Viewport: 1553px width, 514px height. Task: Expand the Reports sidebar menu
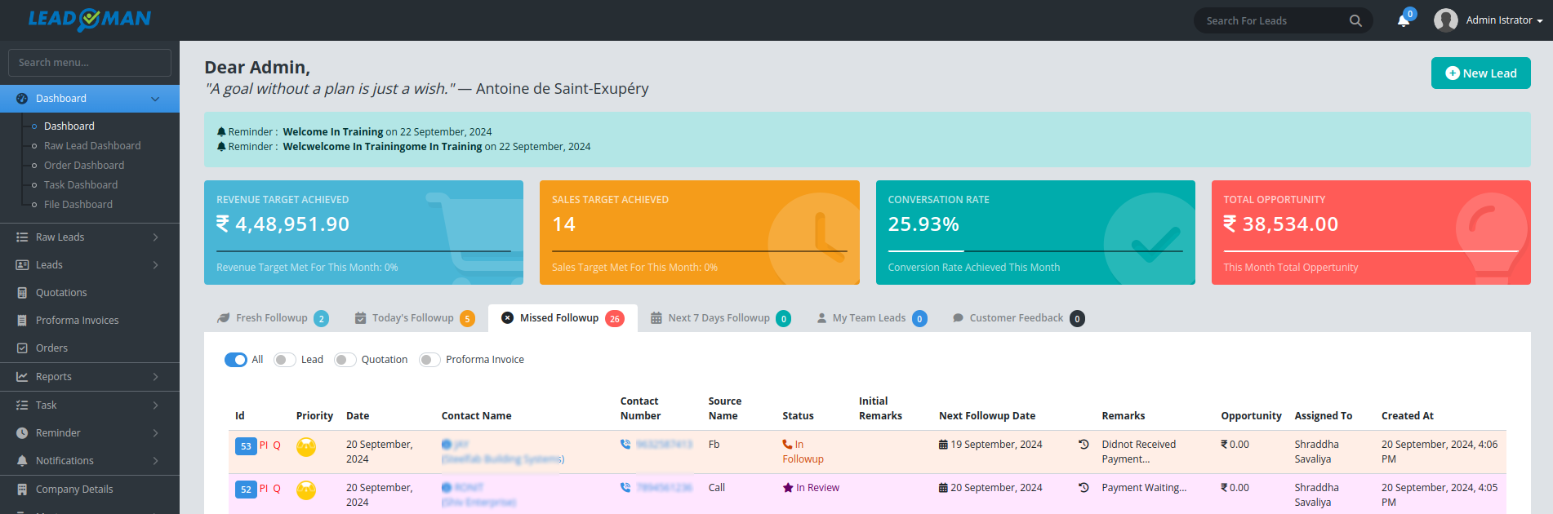tap(89, 377)
